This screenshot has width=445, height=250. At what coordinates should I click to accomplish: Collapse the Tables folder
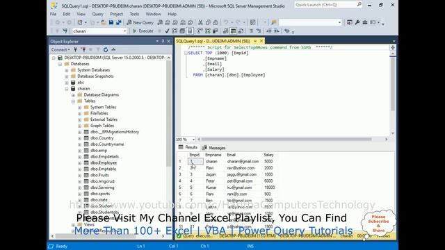(73, 101)
